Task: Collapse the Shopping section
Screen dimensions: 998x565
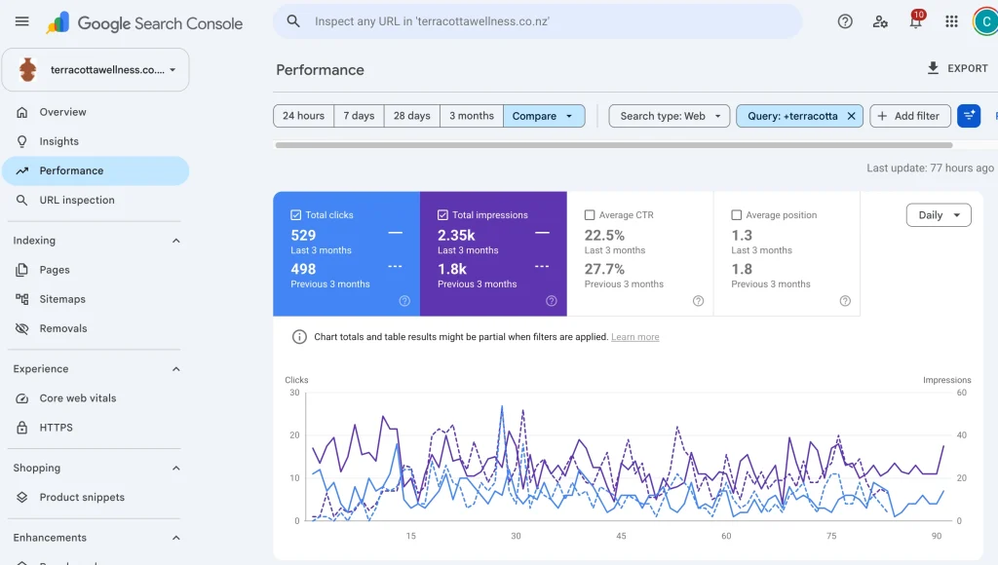Action: 176,469
